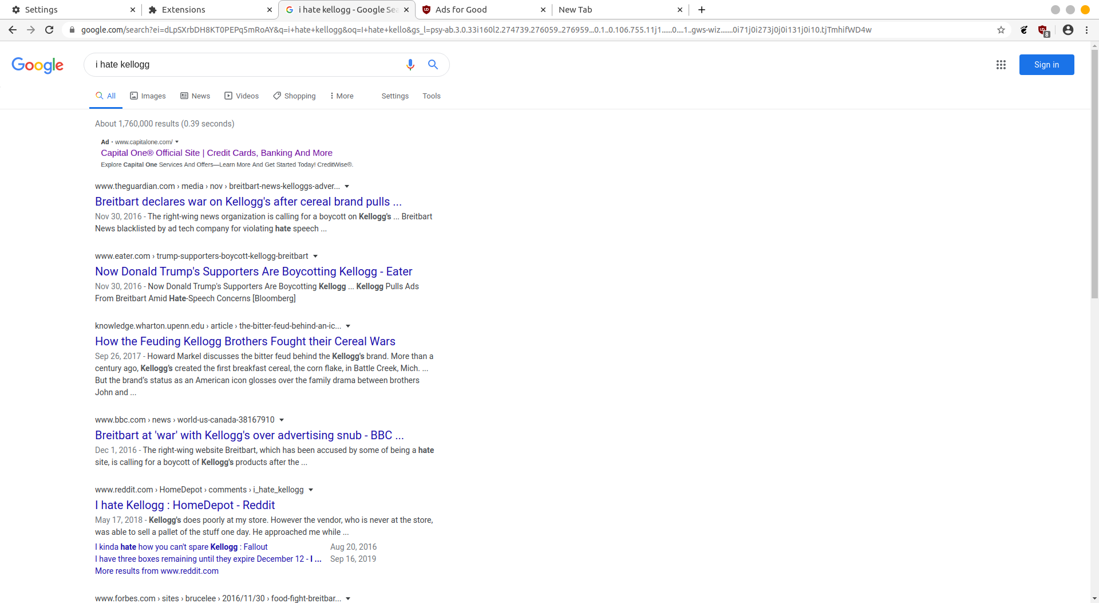Close the Extensions tab
This screenshot has width=1099, height=603.
coord(270,10)
